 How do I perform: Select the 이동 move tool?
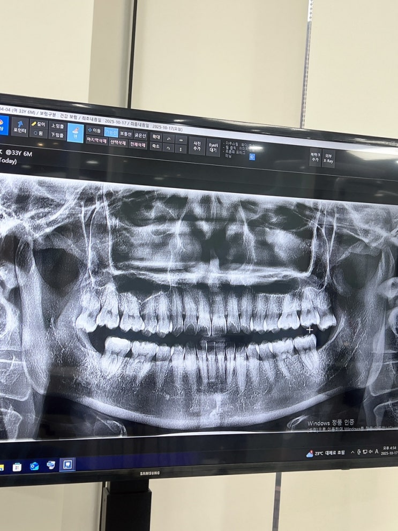[x=94, y=130]
